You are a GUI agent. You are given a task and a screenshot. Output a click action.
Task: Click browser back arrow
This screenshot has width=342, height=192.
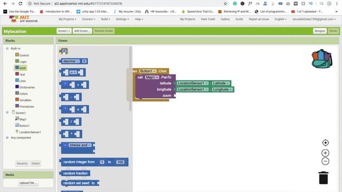5,4
